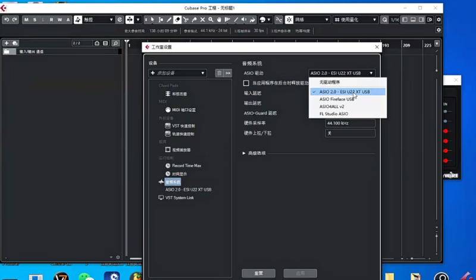476x280 pixels.
Task: Choose FL Studio ASIO from driver list
Action: point(334,114)
